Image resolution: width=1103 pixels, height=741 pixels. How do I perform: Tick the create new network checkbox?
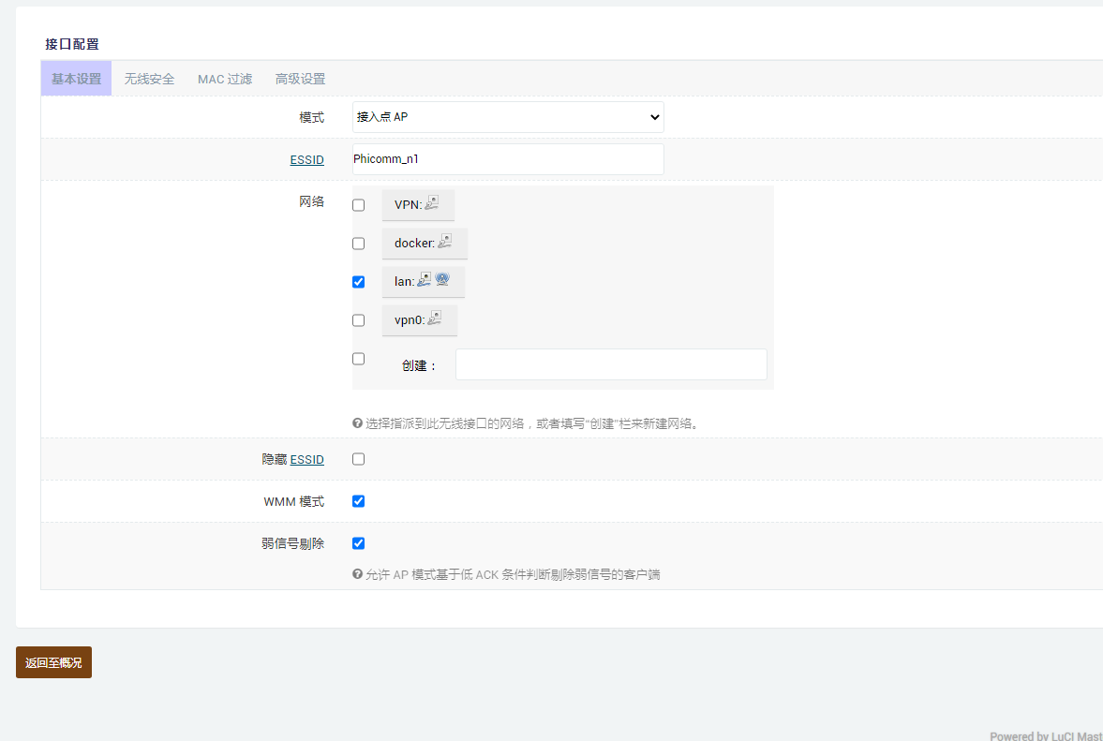tap(359, 359)
